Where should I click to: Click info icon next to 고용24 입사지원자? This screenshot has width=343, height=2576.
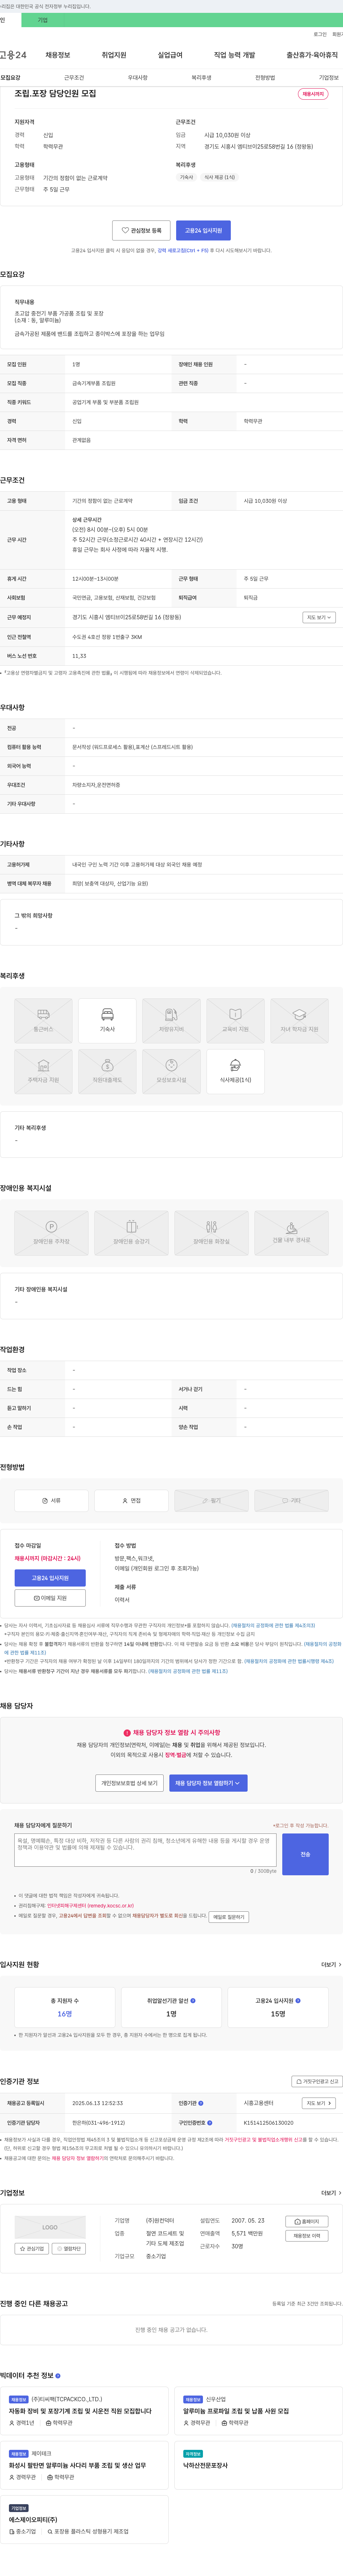(x=298, y=2001)
